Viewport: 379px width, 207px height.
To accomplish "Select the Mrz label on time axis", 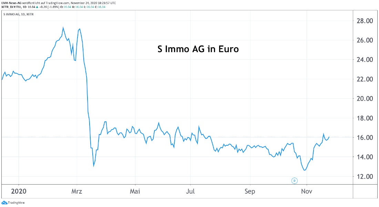I will (x=77, y=191).
